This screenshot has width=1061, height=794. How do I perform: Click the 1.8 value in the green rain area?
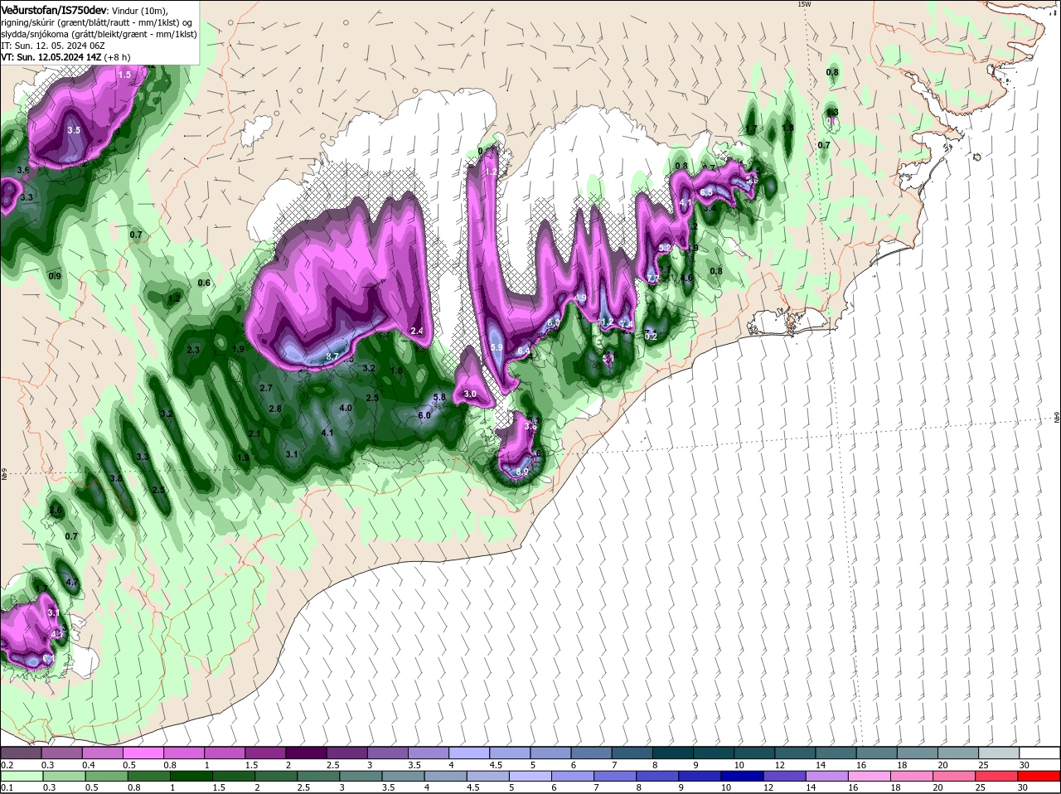[x=396, y=370]
